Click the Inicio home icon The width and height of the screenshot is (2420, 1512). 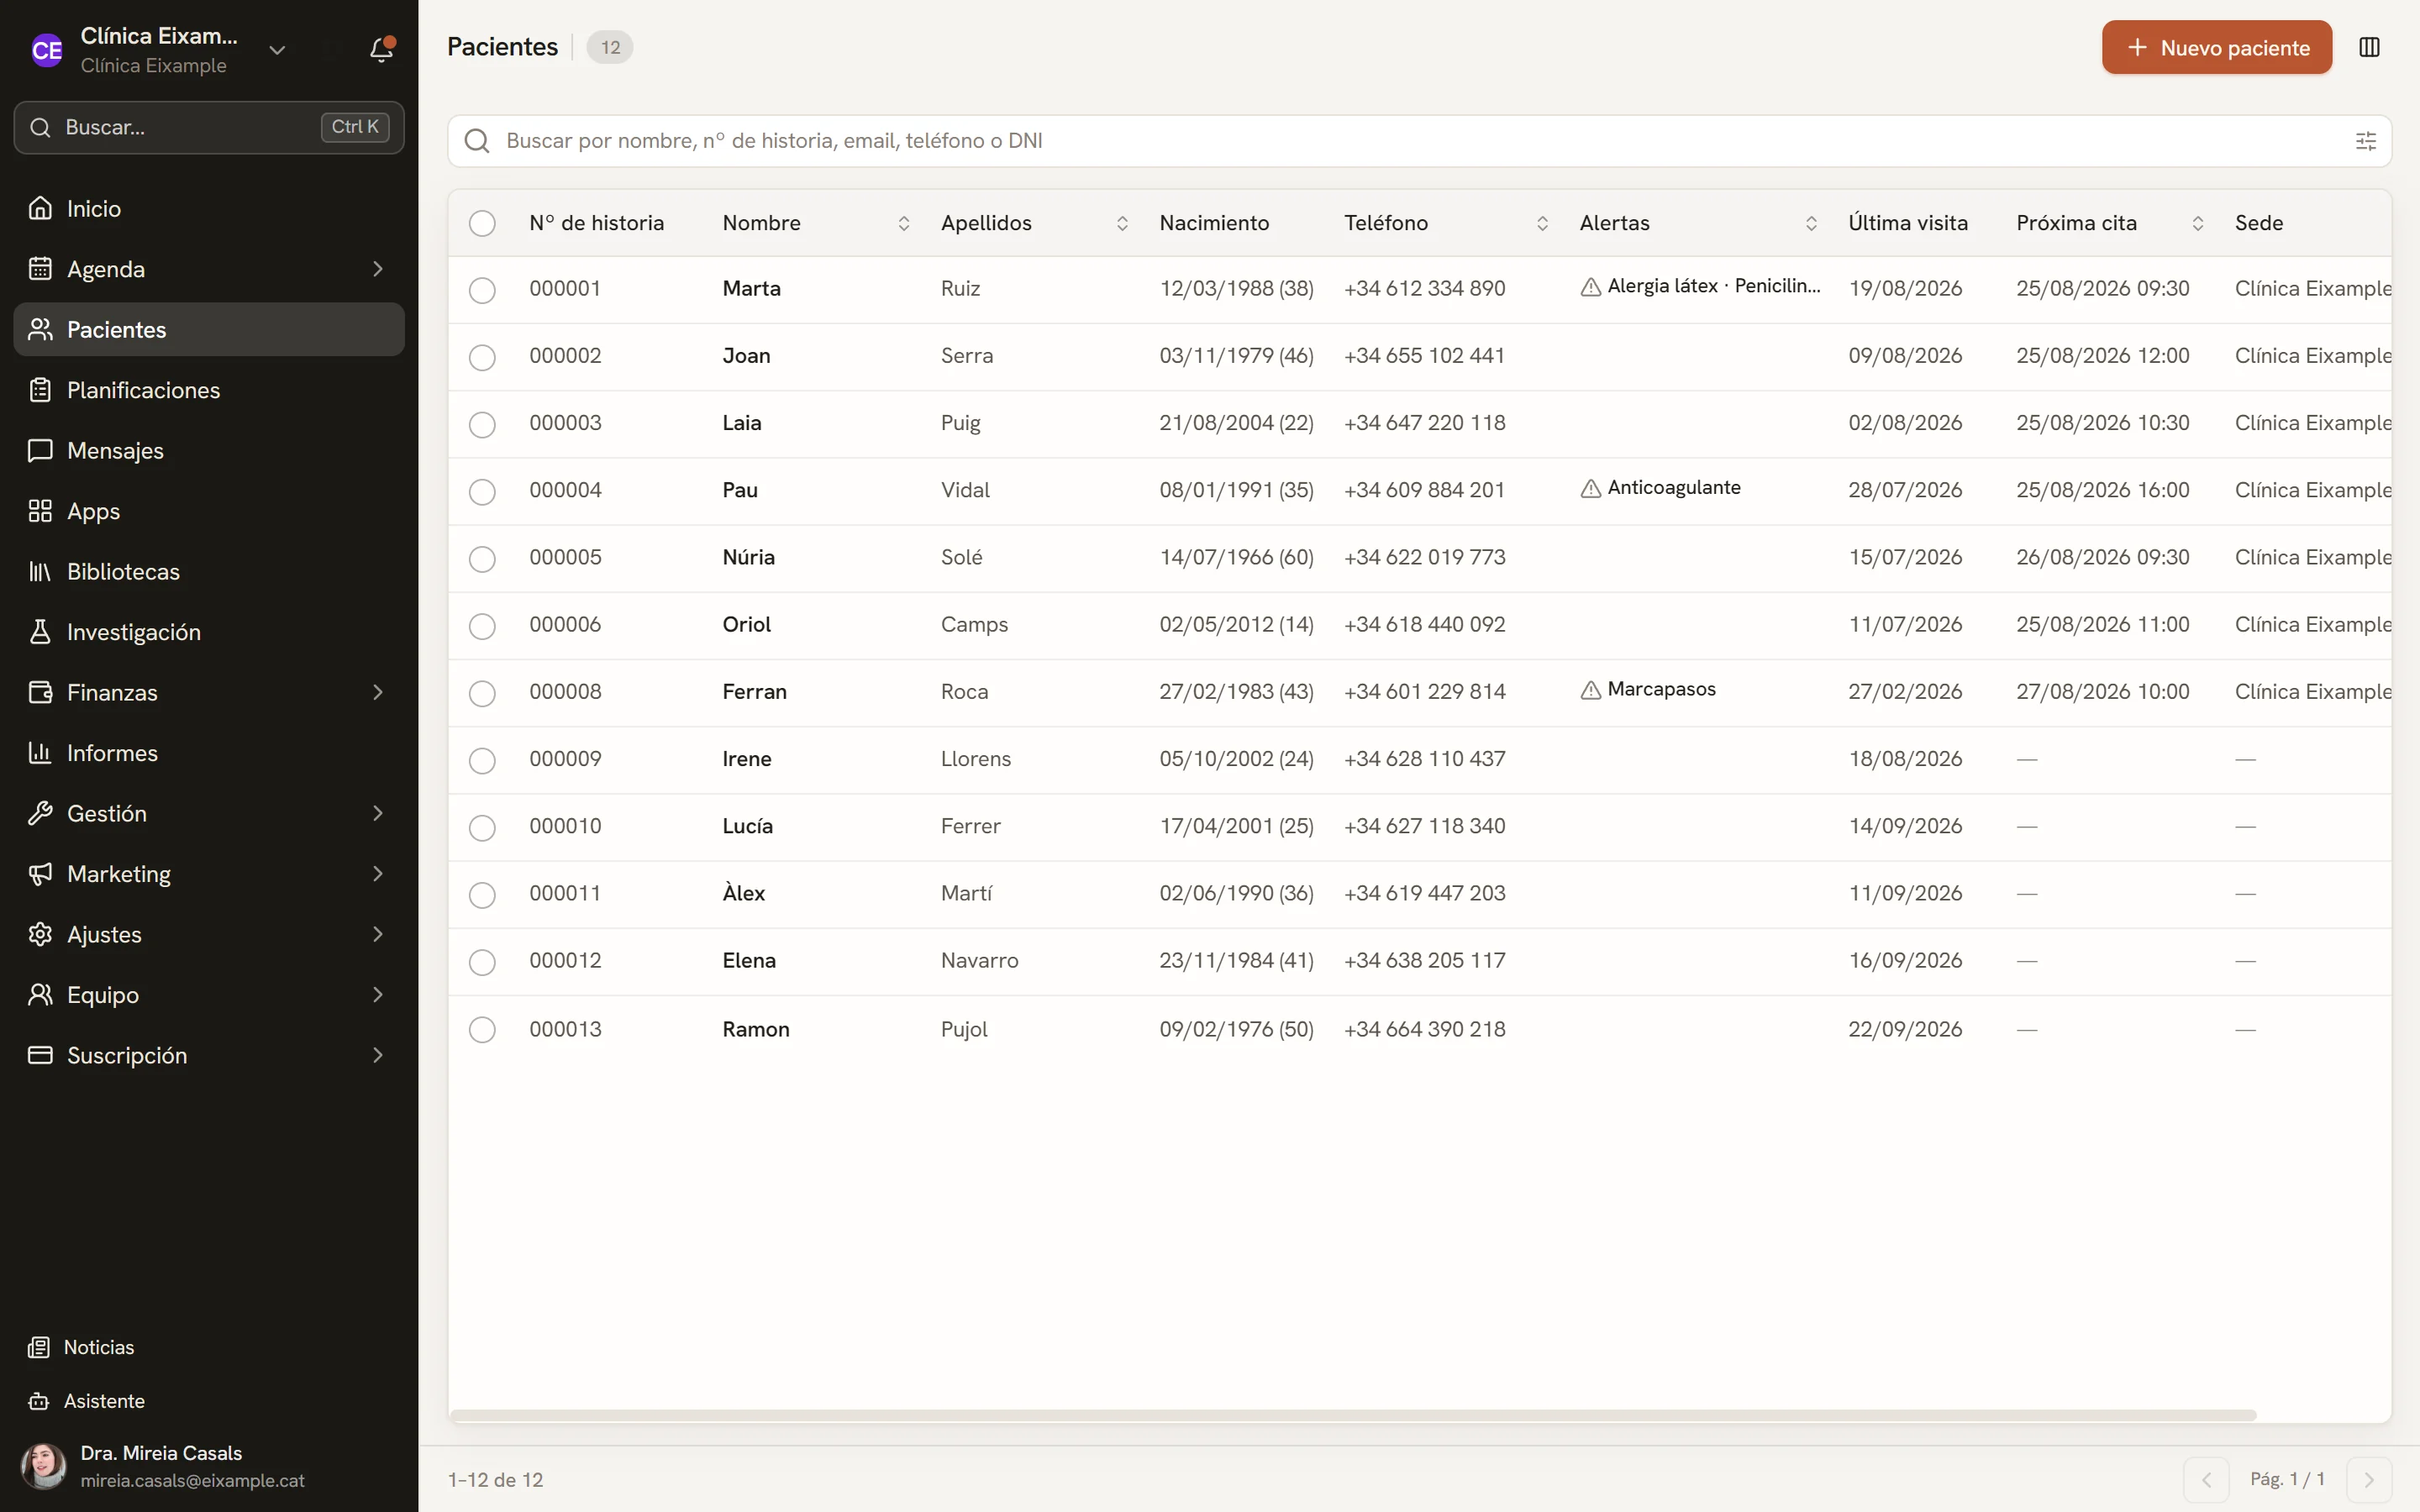tap(40, 208)
